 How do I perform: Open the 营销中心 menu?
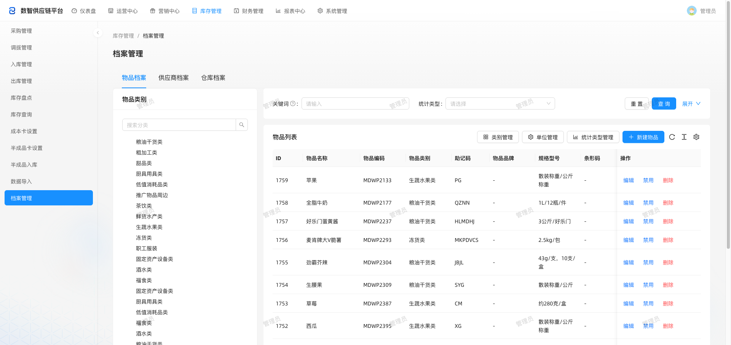(165, 11)
